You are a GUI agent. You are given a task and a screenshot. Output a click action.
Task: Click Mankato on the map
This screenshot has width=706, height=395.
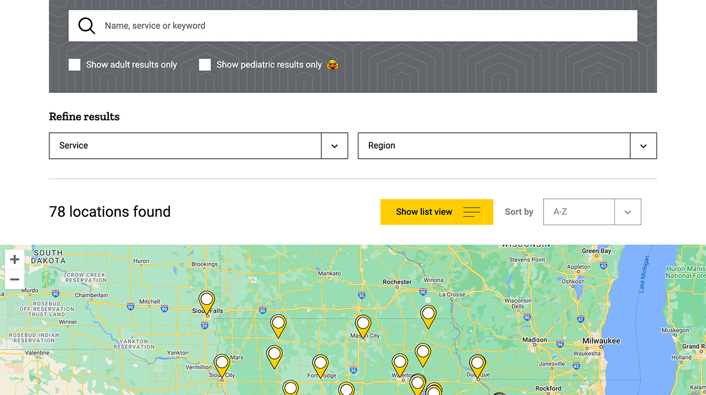click(x=329, y=273)
